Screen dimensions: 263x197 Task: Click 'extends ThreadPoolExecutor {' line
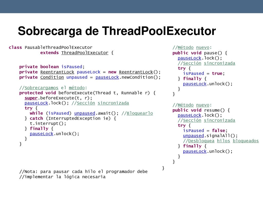pos(77,53)
